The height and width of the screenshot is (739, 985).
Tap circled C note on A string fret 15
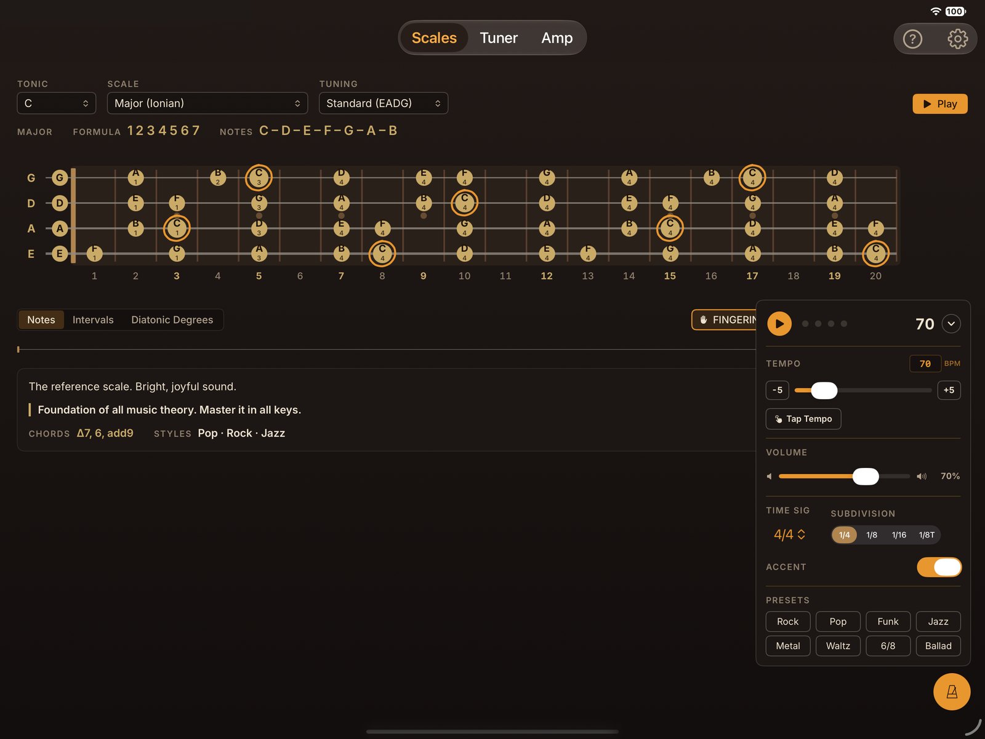[670, 228]
